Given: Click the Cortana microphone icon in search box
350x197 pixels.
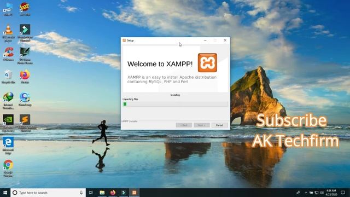Looking at the screenshot, I should point(81,193).
